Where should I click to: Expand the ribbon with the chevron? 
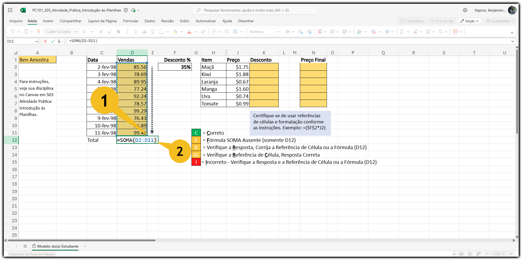512,33
